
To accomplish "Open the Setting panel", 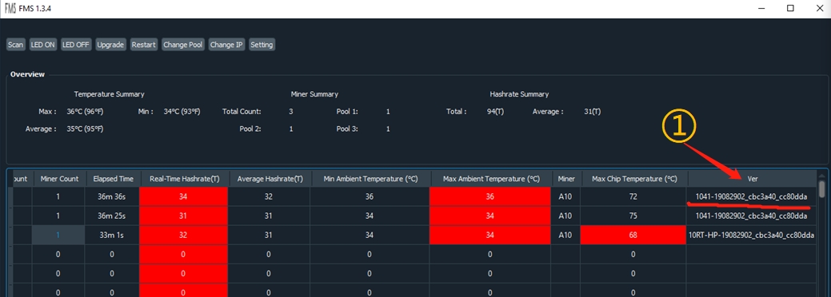I will coord(262,45).
